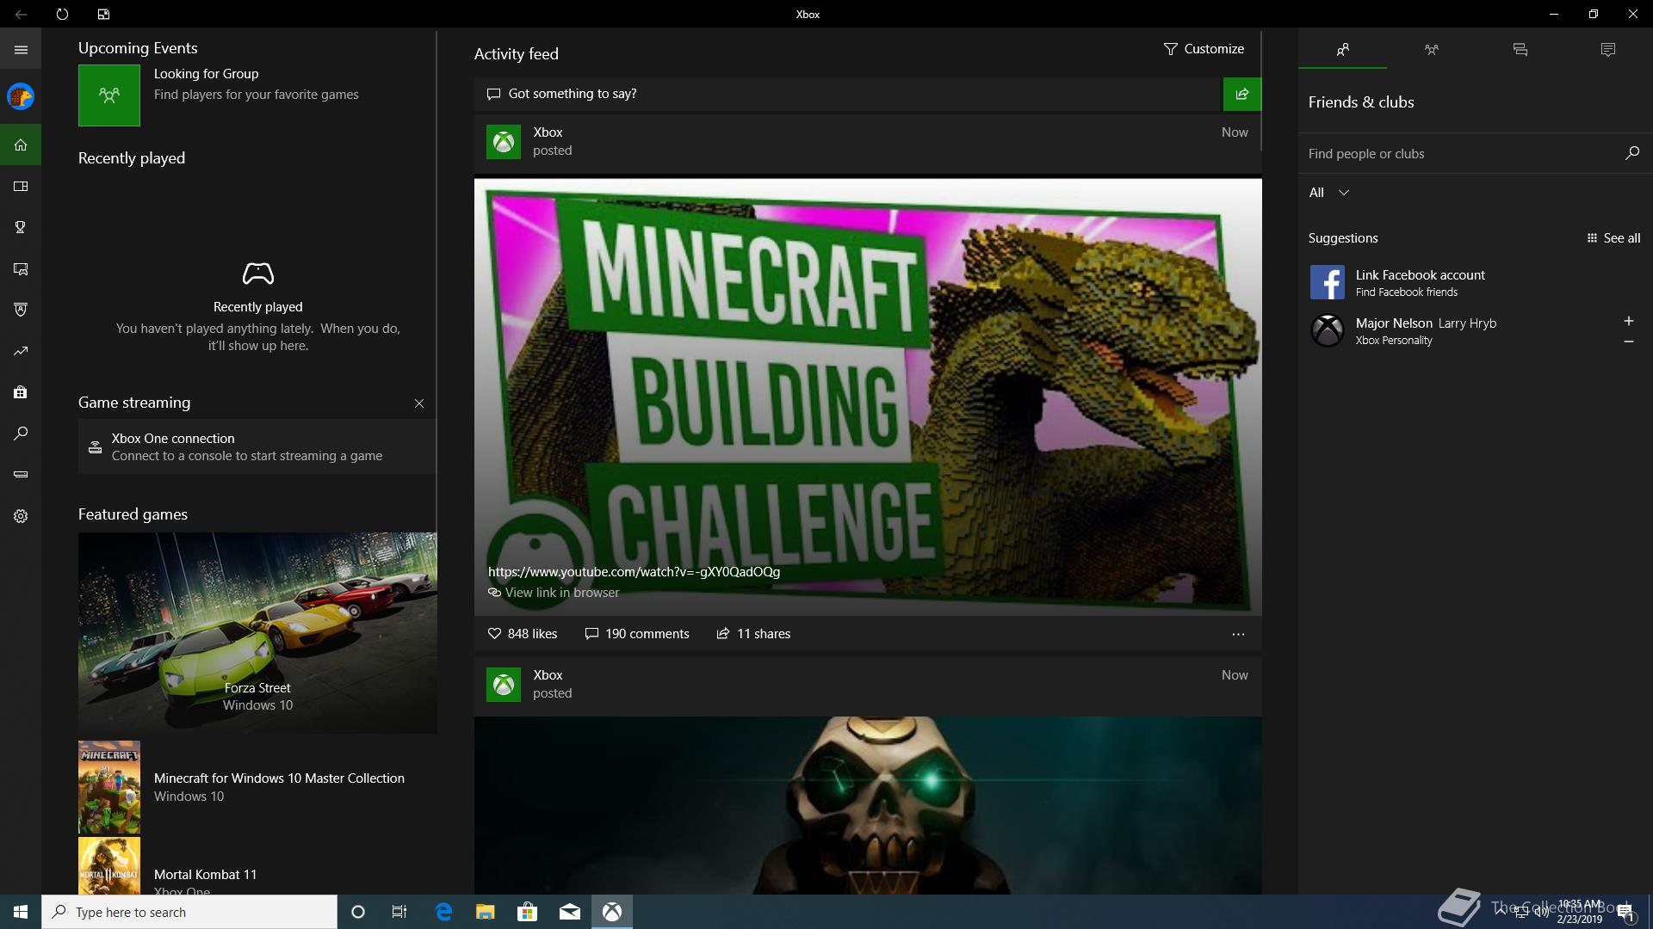Click the Find people or clubs field
Screen dimensions: 1653x929
(1459, 154)
